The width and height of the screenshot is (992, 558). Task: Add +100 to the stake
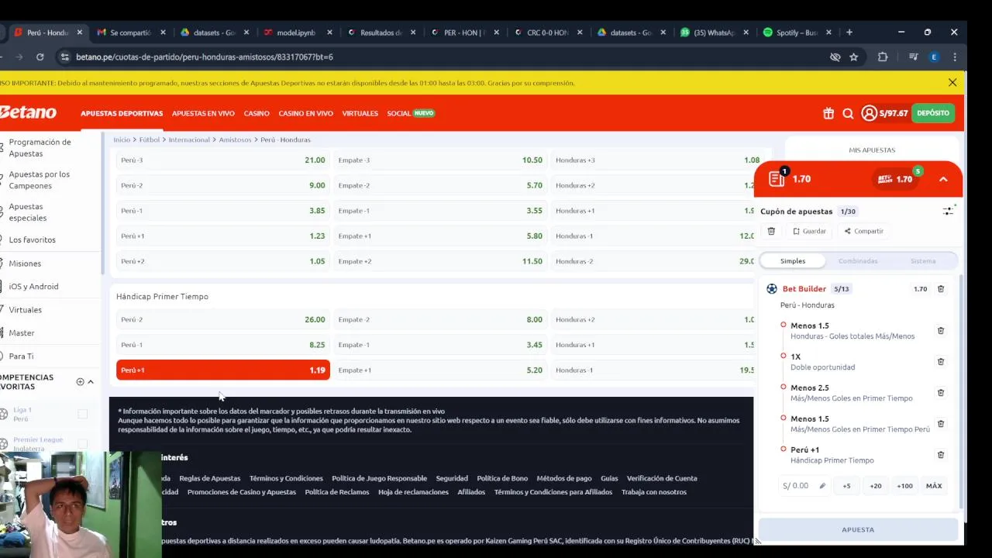click(904, 486)
